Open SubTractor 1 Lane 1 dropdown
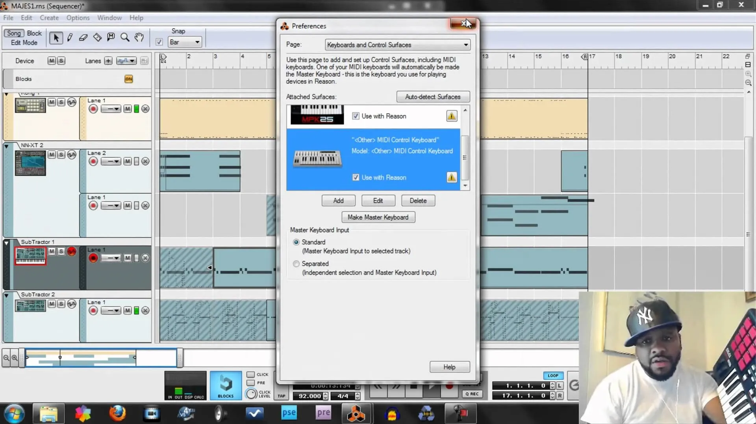The image size is (756, 424). tap(111, 258)
